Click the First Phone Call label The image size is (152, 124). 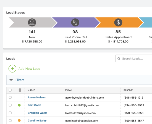[76, 37]
